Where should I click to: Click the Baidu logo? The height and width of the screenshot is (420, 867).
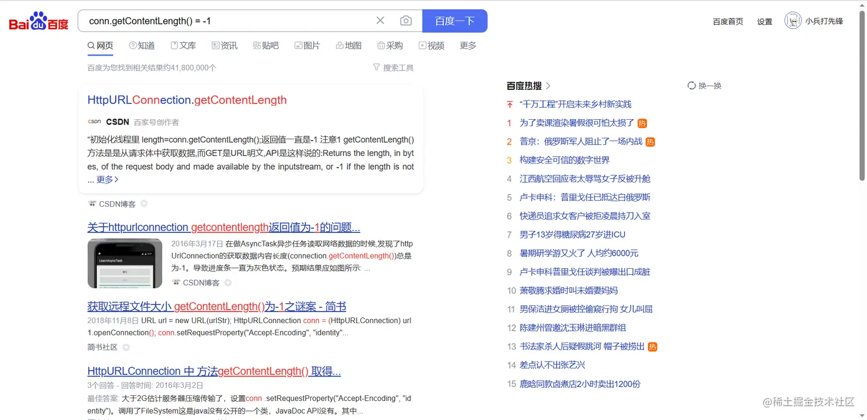tap(39, 21)
